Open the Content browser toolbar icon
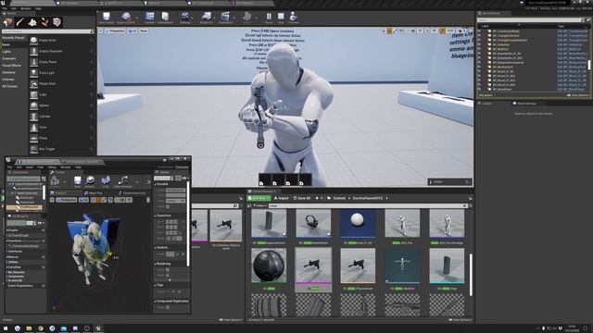 [x=150, y=18]
